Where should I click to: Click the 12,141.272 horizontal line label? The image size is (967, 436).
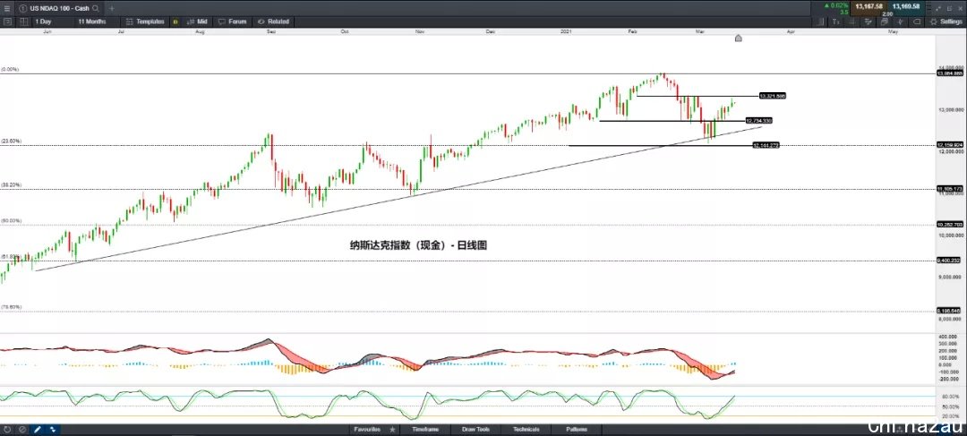[766, 146]
